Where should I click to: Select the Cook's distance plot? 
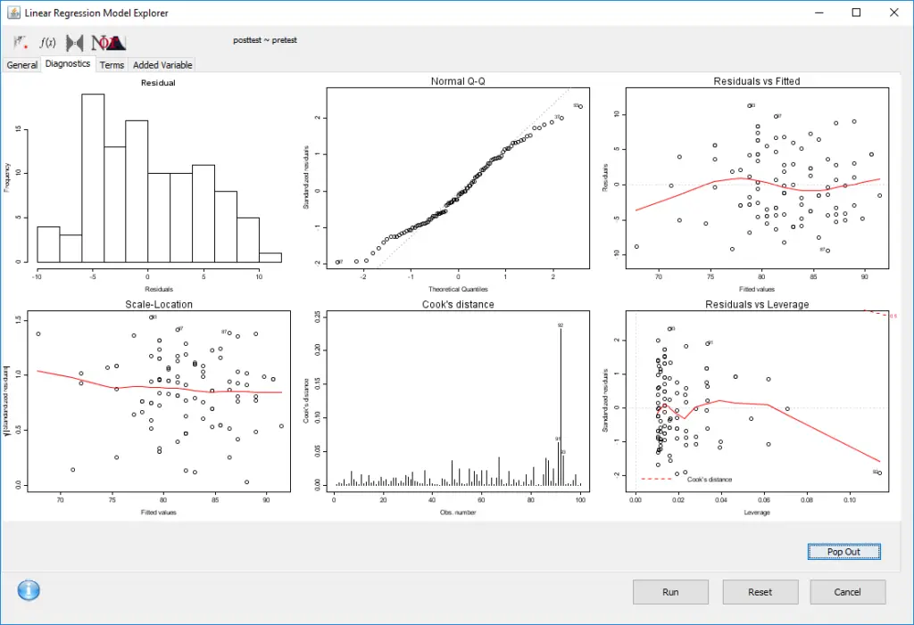click(x=457, y=401)
